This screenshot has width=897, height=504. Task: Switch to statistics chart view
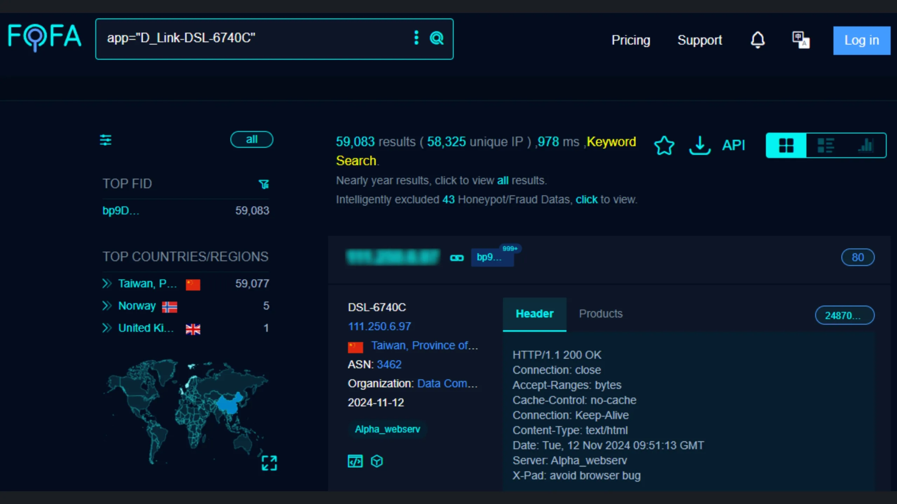pyautogui.click(x=865, y=145)
